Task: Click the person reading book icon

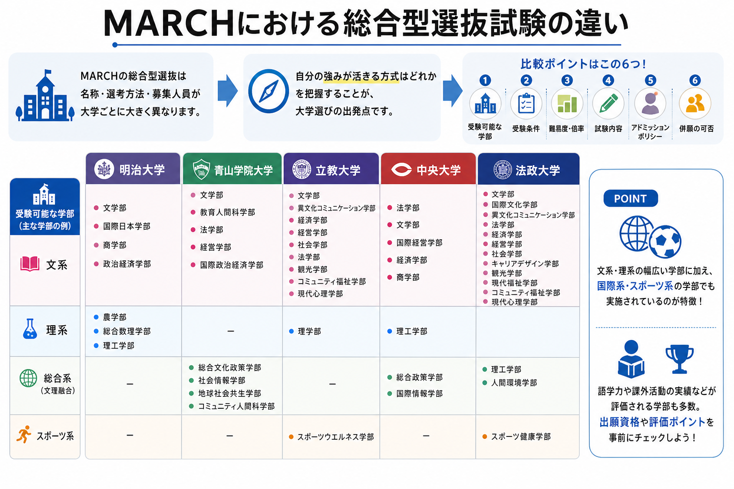Action: (x=631, y=359)
